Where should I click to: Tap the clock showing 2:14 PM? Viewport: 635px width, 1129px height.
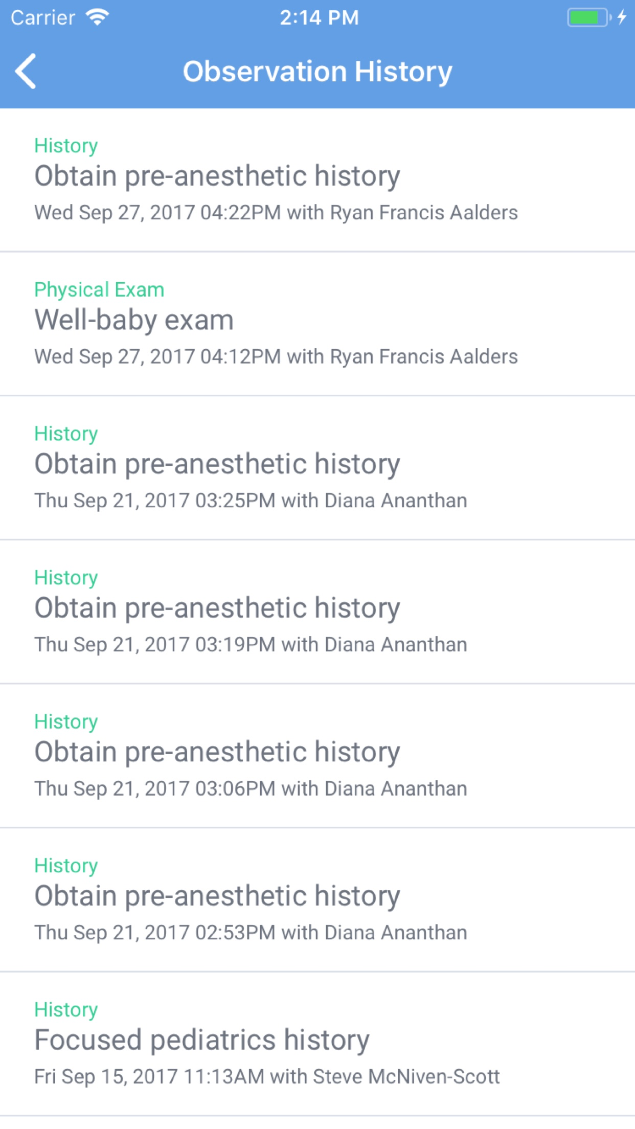[x=318, y=17]
